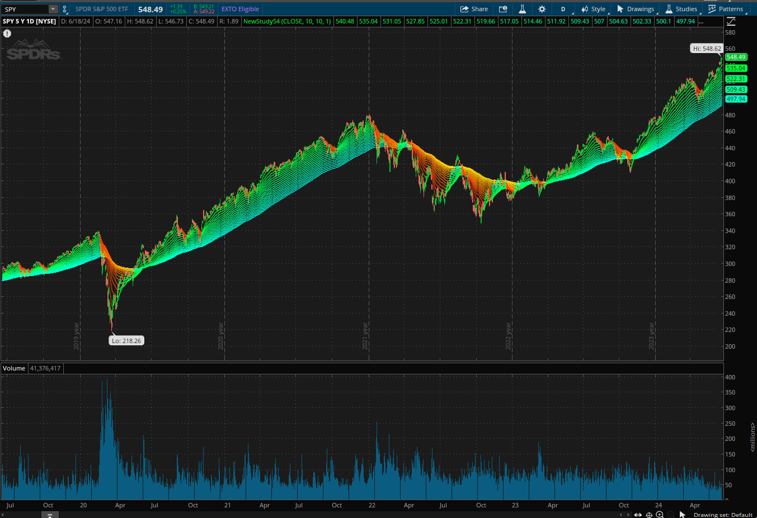Image resolution: width=757 pixels, height=518 pixels.
Task: Click the horizontal compress/expand chart icon
Action: click(x=638, y=515)
